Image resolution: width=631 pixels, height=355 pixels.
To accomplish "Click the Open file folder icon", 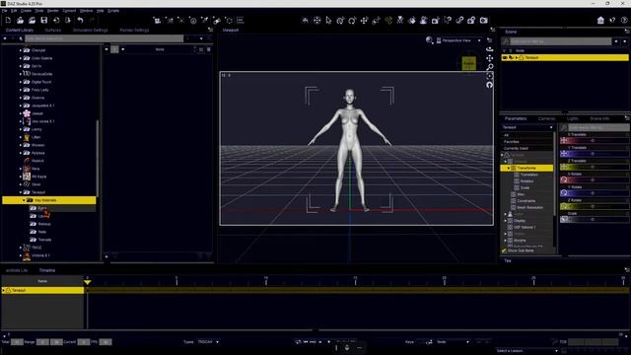I will [x=20, y=20].
